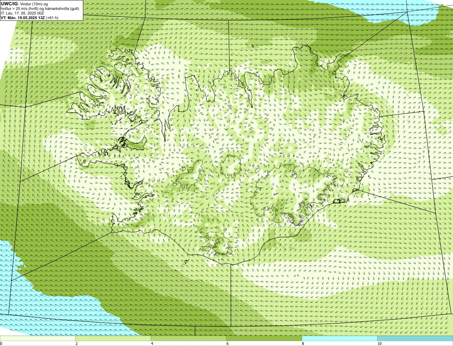Click the dark green 6–8 legend swatch
The height and width of the screenshot is (346, 453).
click(x=264, y=339)
